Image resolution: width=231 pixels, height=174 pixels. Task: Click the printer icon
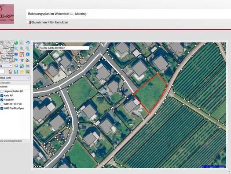(28, 66)
